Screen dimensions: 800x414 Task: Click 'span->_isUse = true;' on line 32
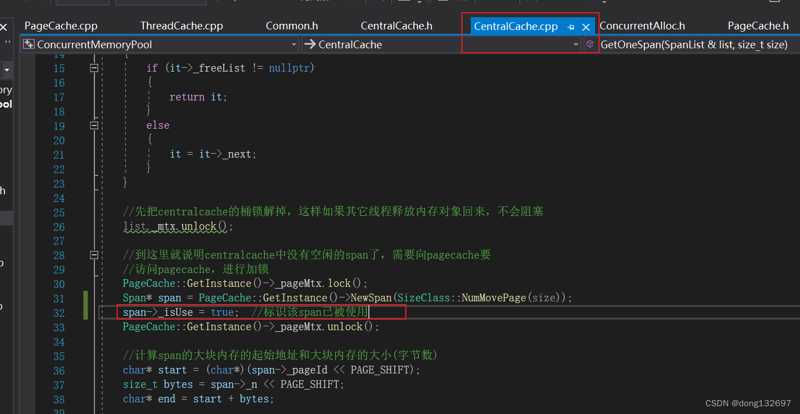(181, 313)
